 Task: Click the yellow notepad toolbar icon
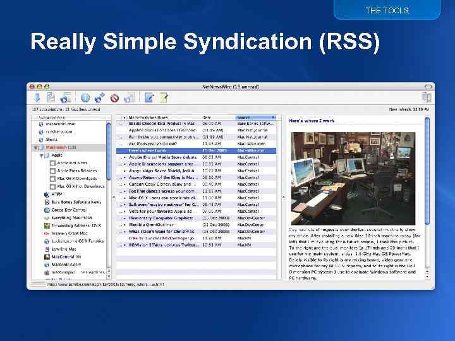[x=164, y=98]
